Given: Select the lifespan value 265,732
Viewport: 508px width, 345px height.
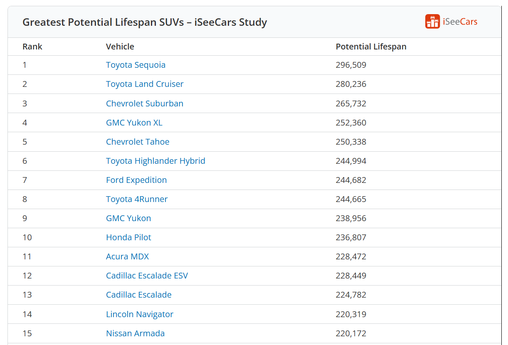Looking at the screenshot, I should 351,103.
